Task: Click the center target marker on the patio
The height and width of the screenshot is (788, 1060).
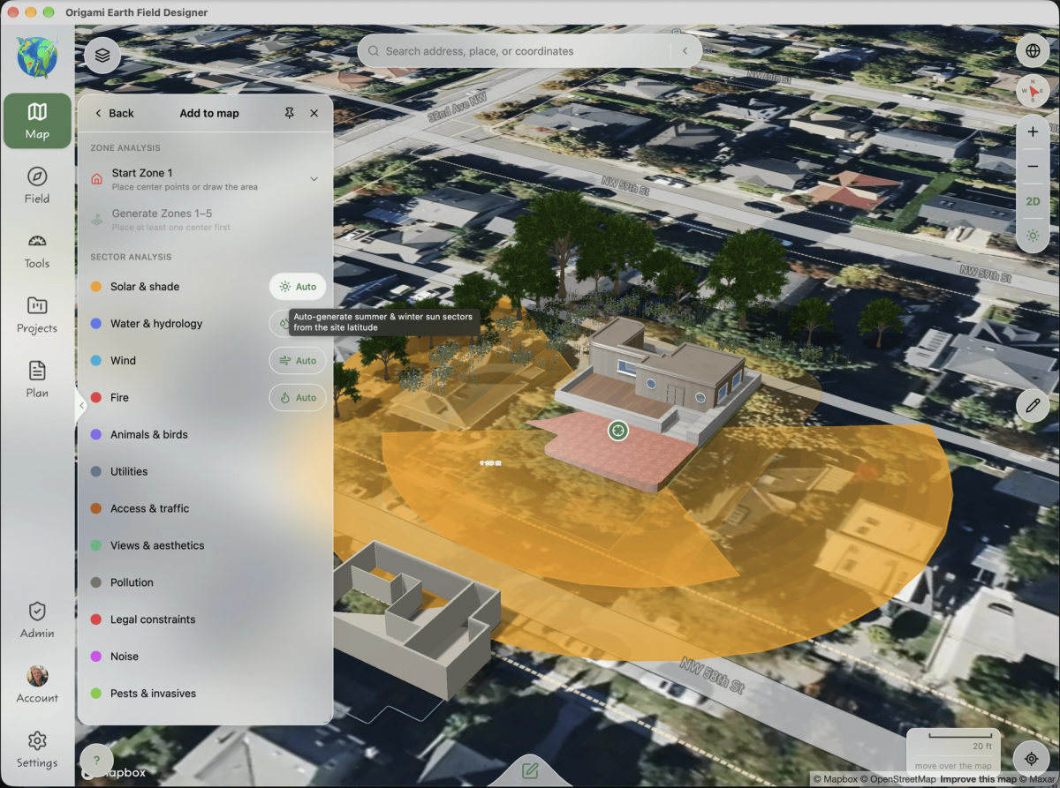Action: [x=617, y=431]
